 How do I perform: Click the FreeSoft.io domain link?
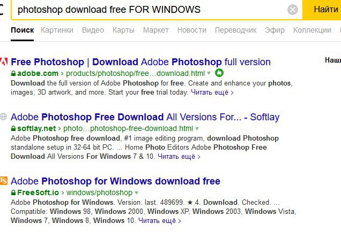click(x=38, y=192)
